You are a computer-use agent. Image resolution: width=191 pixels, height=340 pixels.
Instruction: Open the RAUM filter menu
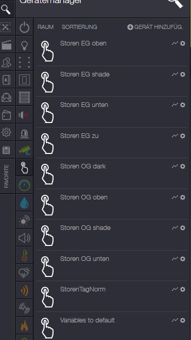45,27
